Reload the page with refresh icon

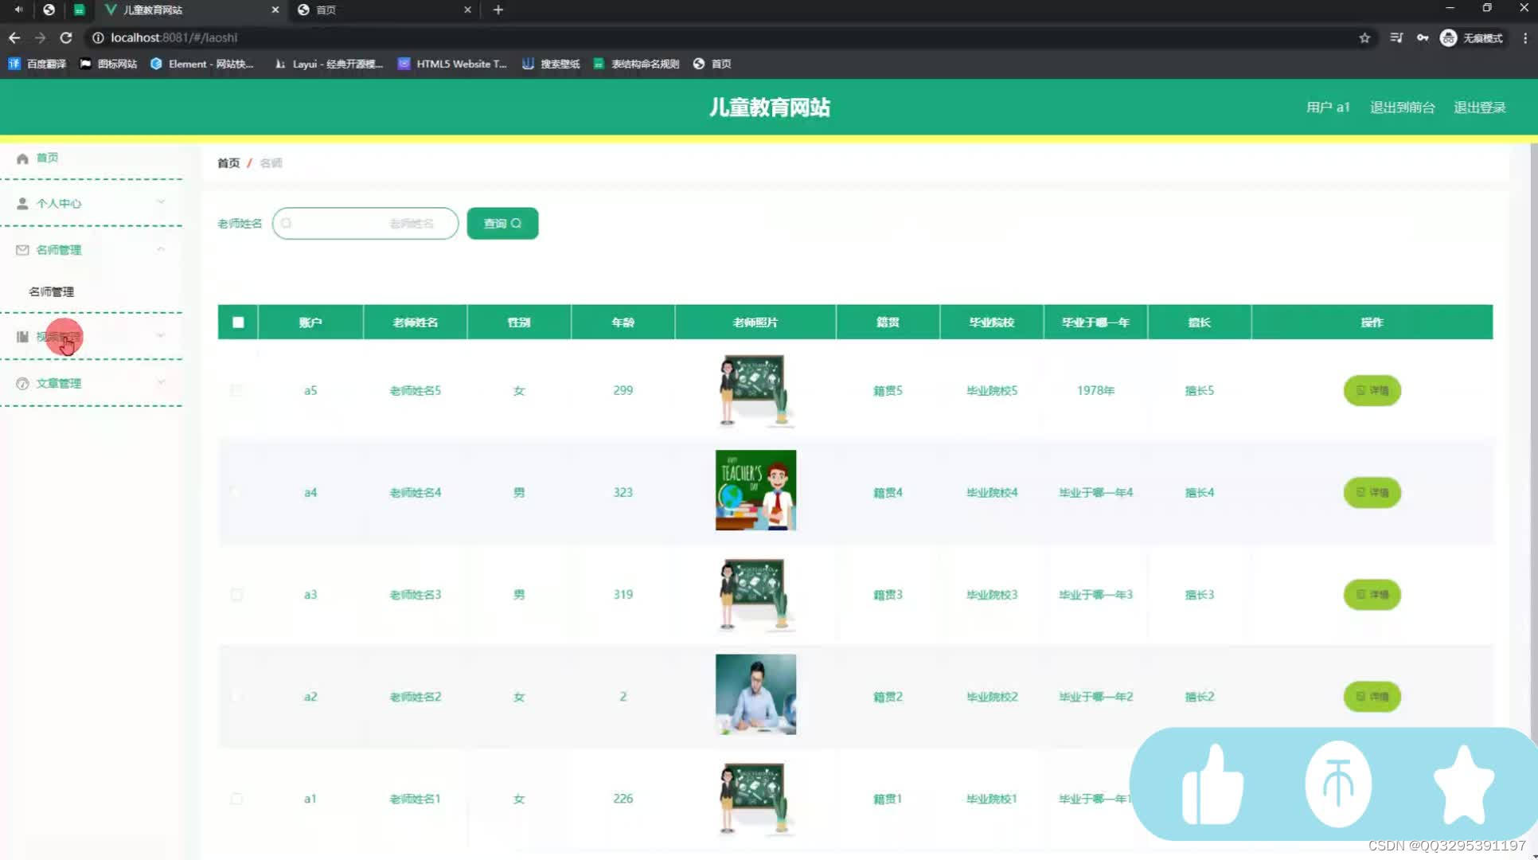click(x=66, y=37)
